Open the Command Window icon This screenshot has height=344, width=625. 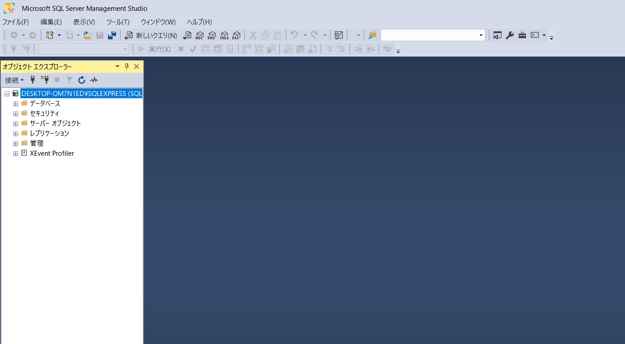[535, 35]
